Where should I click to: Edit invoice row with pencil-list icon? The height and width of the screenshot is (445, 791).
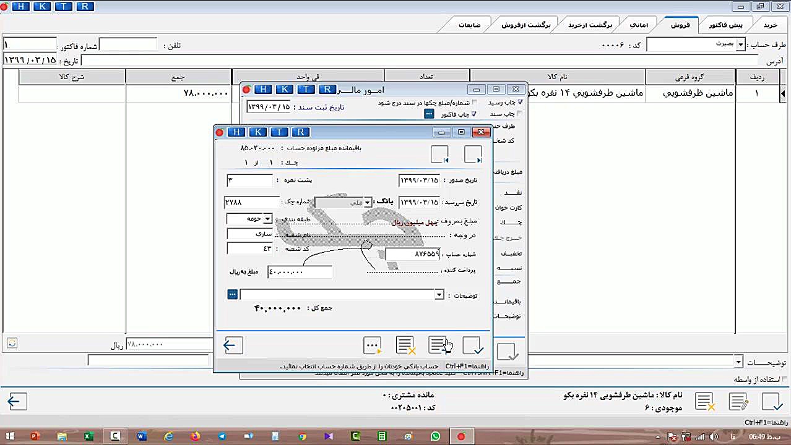click(738, 402)
